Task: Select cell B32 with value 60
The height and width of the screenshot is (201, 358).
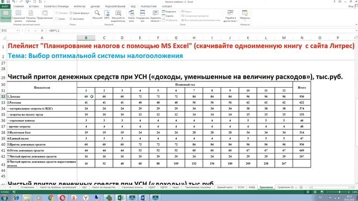Action: click(86, 97)
